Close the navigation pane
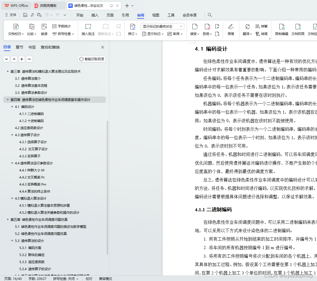Viewport: 317px width, 281px height. (103, 47)
